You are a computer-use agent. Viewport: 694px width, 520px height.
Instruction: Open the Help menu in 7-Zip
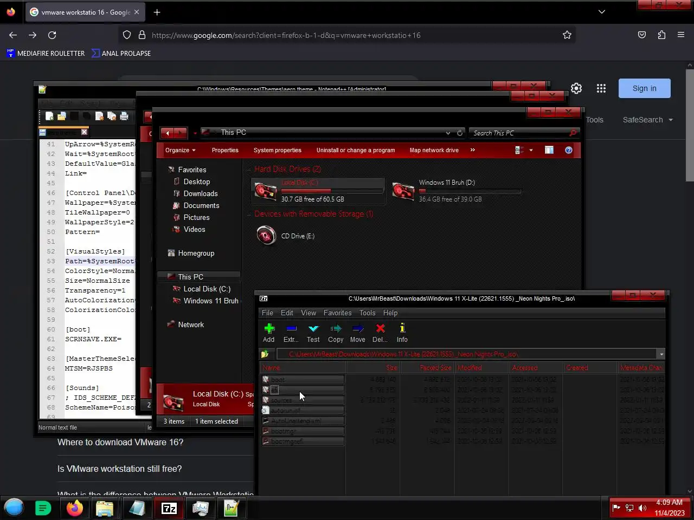coord(390,313)
